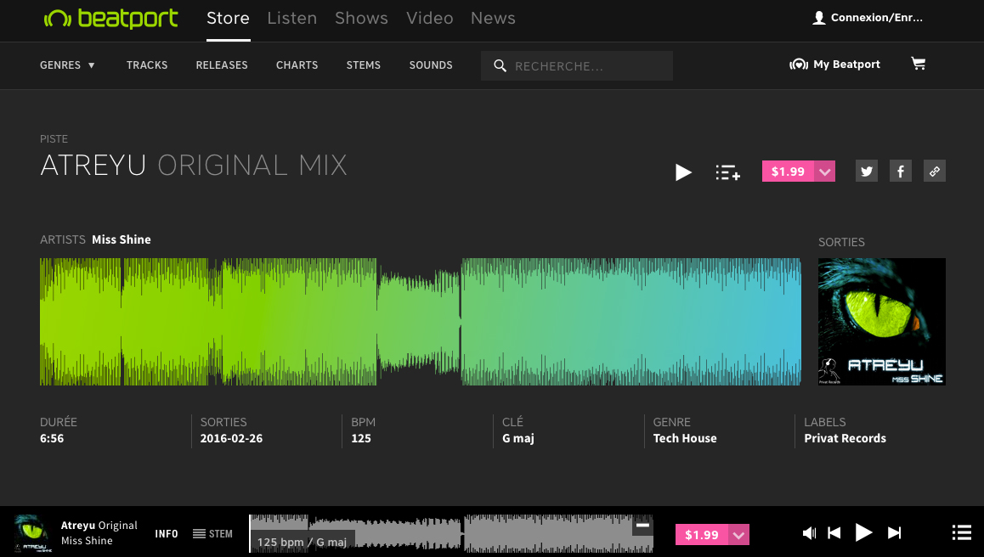Switch to the Listen tab
The image size is (984, 557).
point(291,19)
